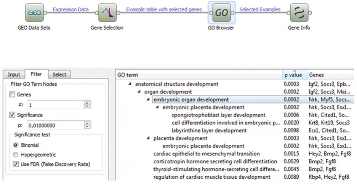Click the Expression Data link label
The image size is (357, 184).
(x=70, y=10)
